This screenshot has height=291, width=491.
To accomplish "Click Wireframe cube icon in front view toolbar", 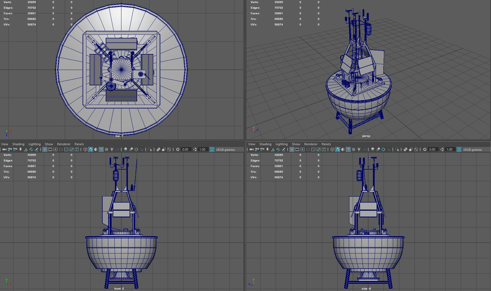I will (x=85, y=149).
